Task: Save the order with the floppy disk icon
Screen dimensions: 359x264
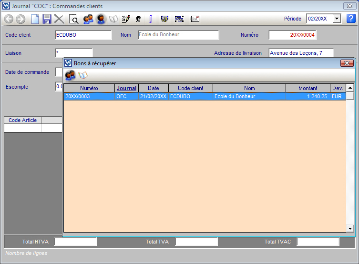Action: point(47,19)
